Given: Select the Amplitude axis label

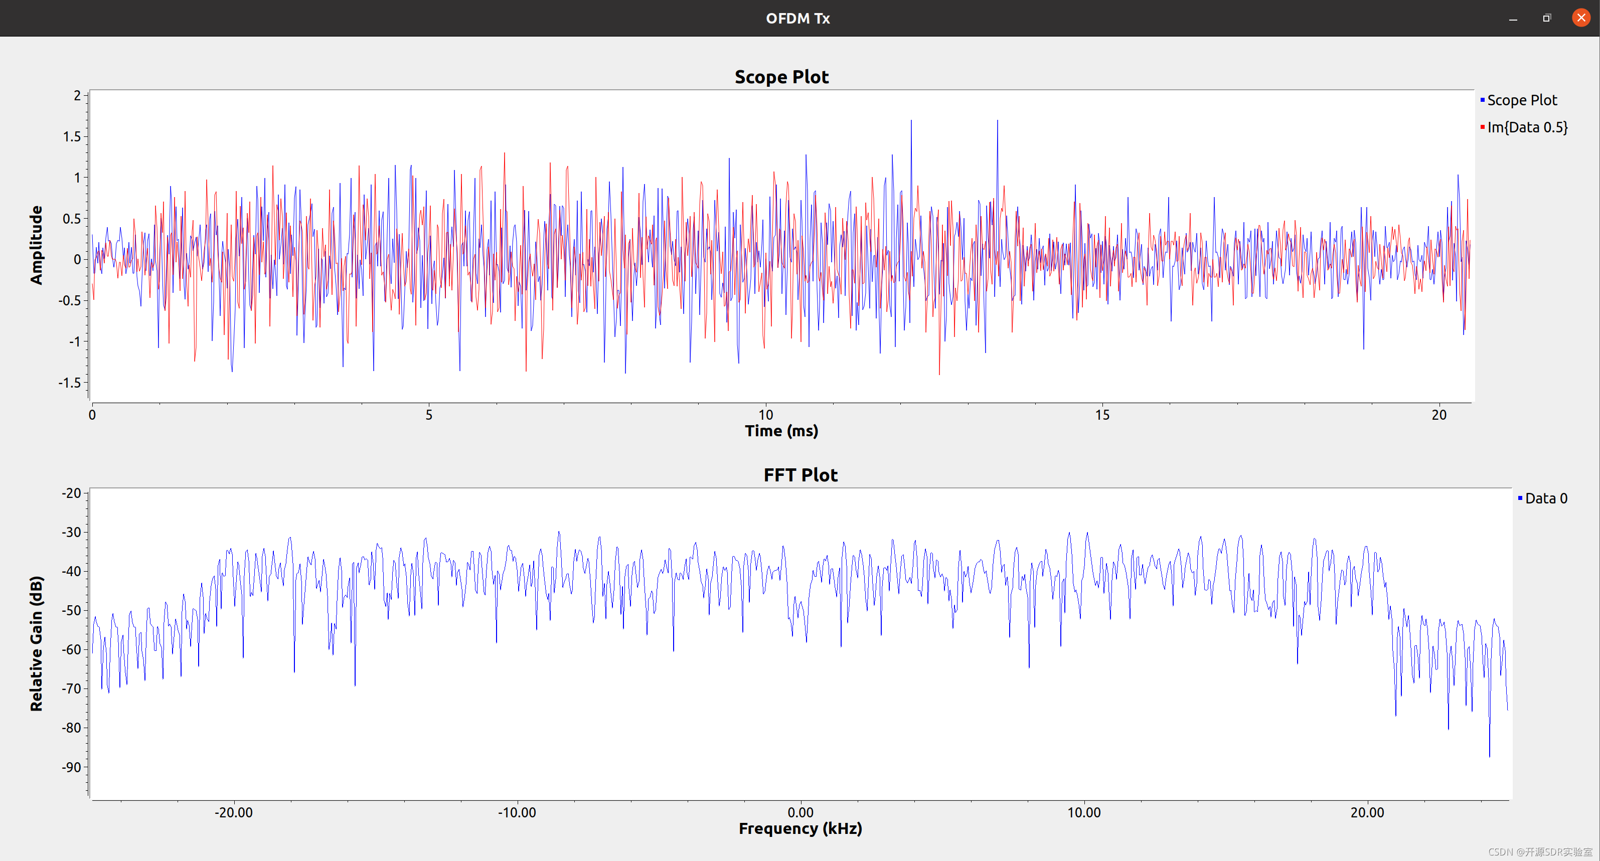Looking at the screenshot, I should [37, 245].
